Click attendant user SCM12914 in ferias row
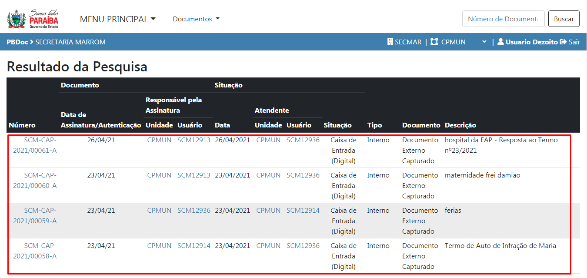This screenshot has height=278, width=587. click(x=303, y=211)
